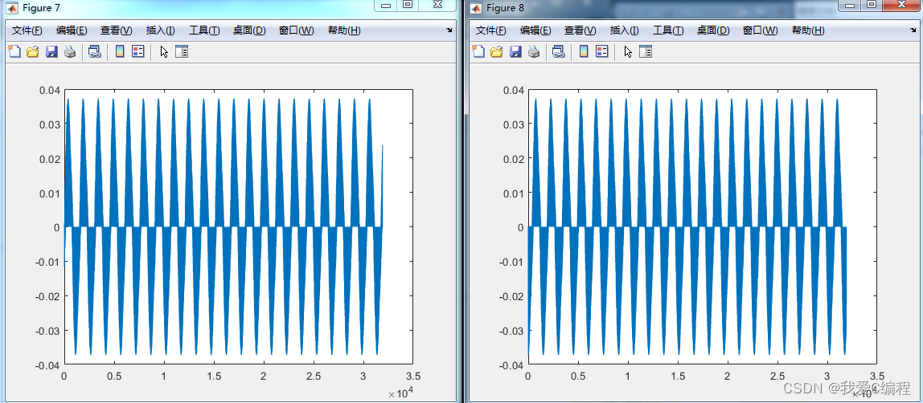Expand the dock arrow in Figure 8 menu bar
Image resolution: width=923 pixels, height=403 pixels.
(913, 31)
